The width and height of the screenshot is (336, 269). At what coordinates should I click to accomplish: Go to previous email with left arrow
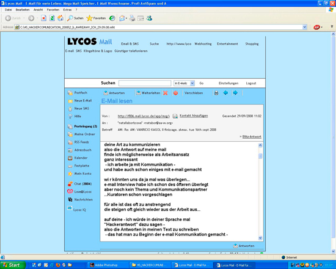(225, 93)
